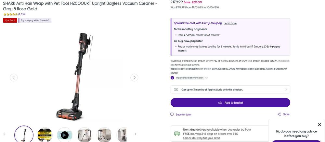The image size is (325, 142).
Task: Expand Important credit information chevron
Action: point(206,78)
